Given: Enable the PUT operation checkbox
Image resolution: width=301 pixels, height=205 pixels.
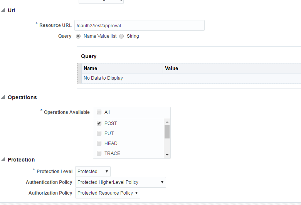Looking at the screenshot, I should click(99, 133).
